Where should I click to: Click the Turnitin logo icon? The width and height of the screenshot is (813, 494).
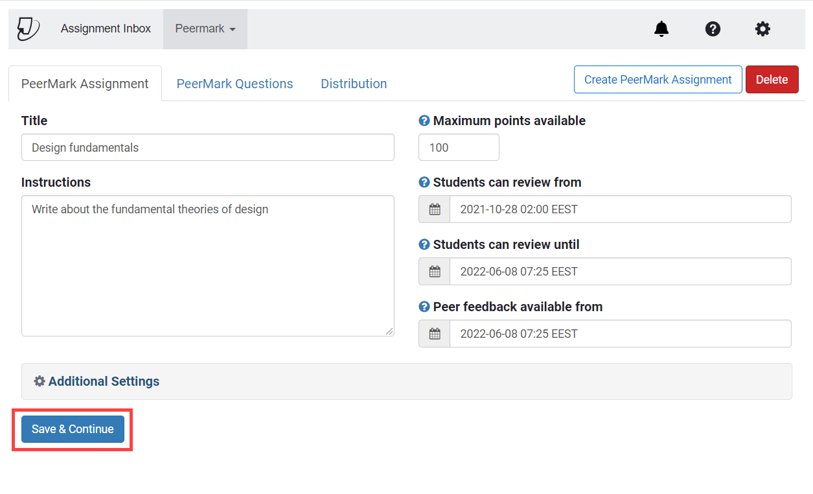[28, 29]
